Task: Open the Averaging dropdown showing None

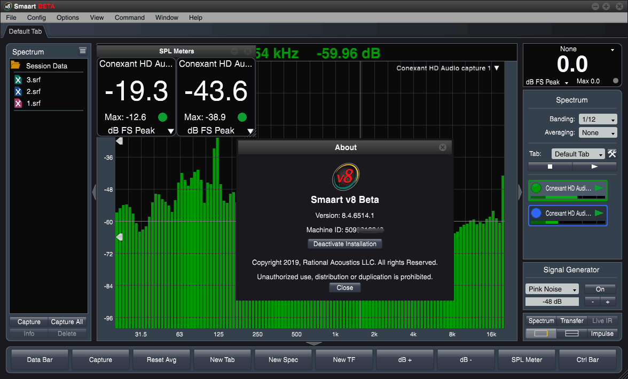Action: coord(598,132)
